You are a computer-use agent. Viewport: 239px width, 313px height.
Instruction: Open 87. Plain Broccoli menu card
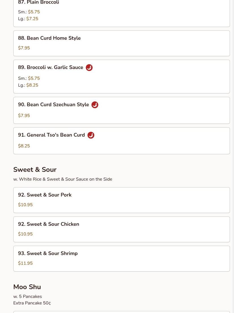pyautogui.click(x=121, y=12)
